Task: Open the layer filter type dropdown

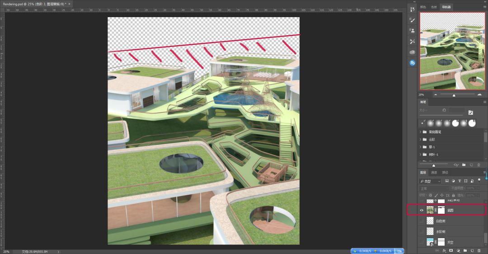Action: click(x=431, y=181)
